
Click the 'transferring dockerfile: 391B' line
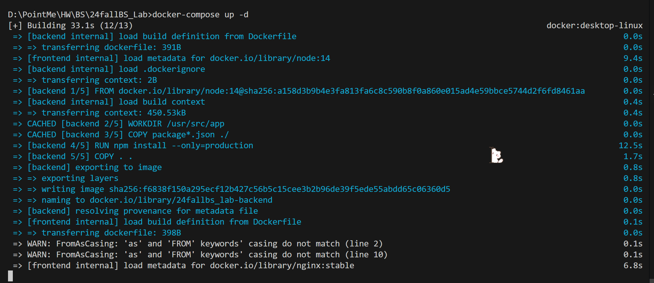point(111,47)
